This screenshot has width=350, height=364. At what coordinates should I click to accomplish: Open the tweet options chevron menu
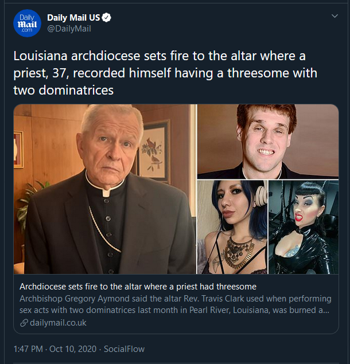click(x=335, y=16)
